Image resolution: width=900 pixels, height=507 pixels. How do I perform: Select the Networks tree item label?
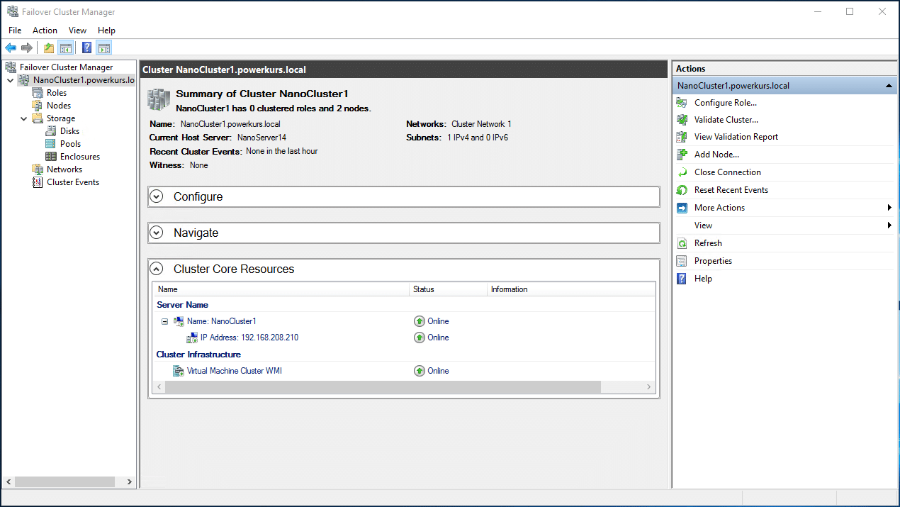click(x=64, y=169)
